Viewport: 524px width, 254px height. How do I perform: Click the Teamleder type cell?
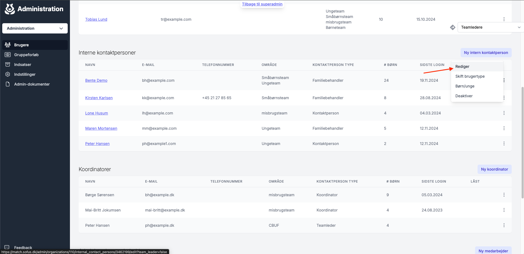[326, 225]
